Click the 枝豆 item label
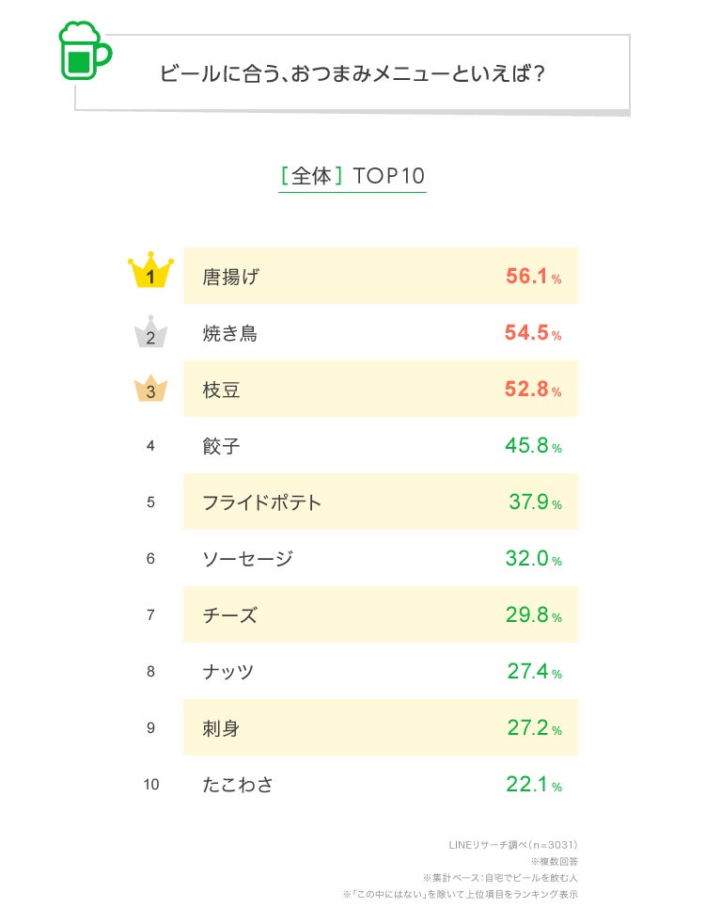 click(222, 390)
